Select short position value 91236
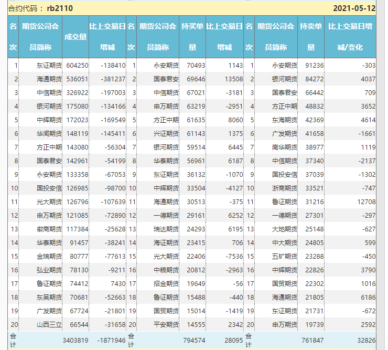 (314, 66)
